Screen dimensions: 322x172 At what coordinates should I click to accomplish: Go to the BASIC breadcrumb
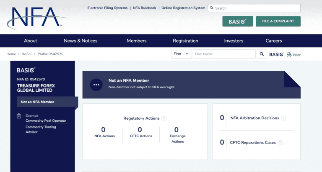[x=27, y=54]
